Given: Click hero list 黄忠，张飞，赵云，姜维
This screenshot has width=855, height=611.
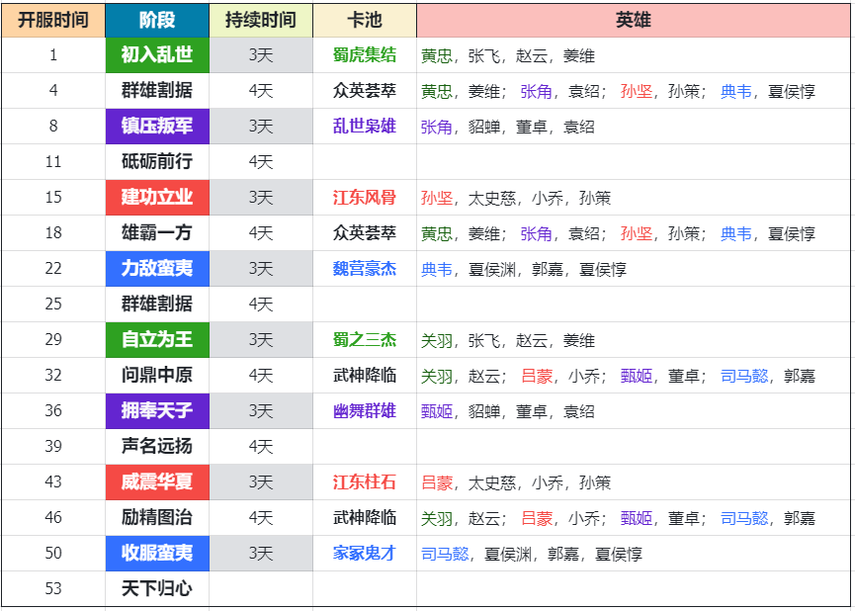Looking at the screenshot, I should 633,55.
